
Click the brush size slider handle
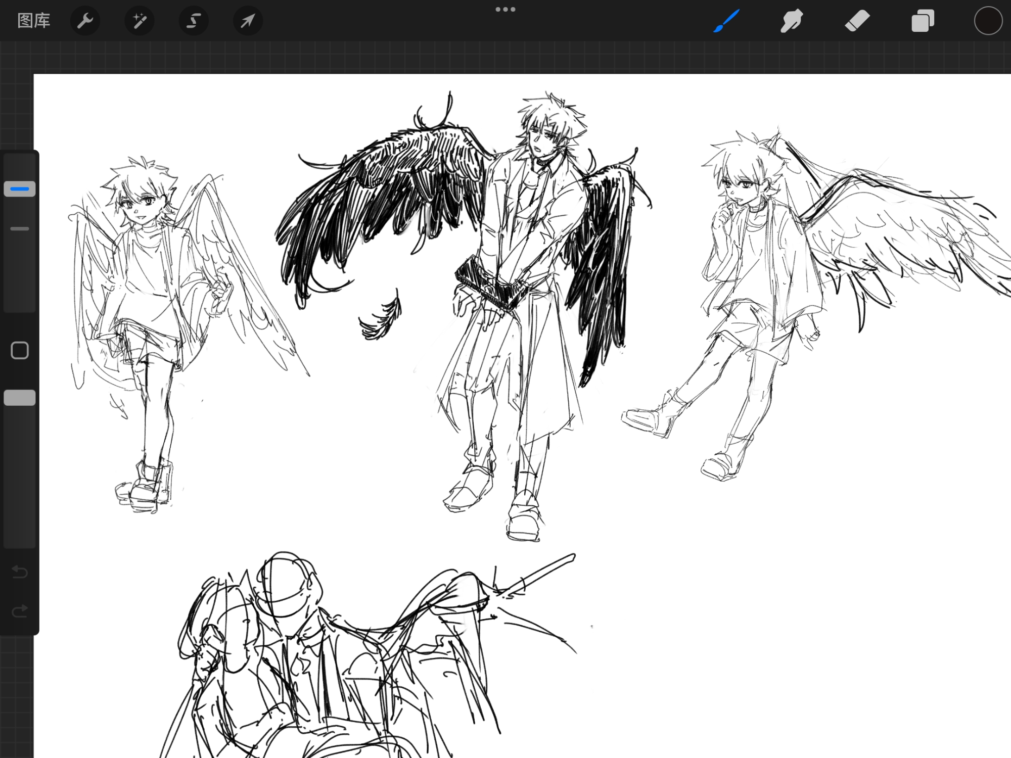pyautogui.click(x=20, y=189)
